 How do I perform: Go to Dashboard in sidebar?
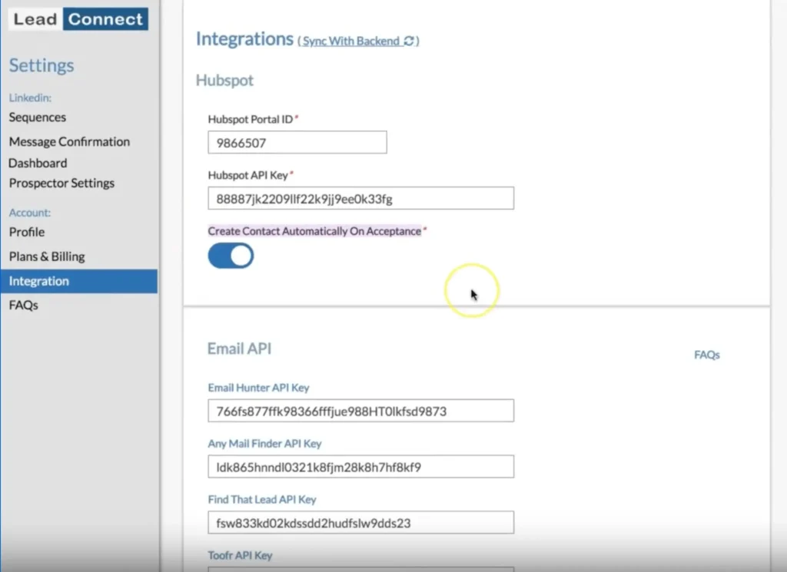(x=38, y=163)
